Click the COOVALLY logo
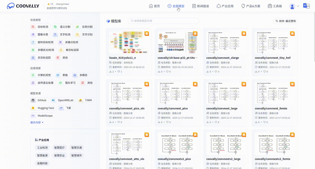This screenshot has height=169, width=315. point(23,6)
